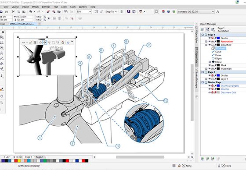Open the Symbol Manager docker tab
This screenshot has height=170, width=246.
click(196, 79)
